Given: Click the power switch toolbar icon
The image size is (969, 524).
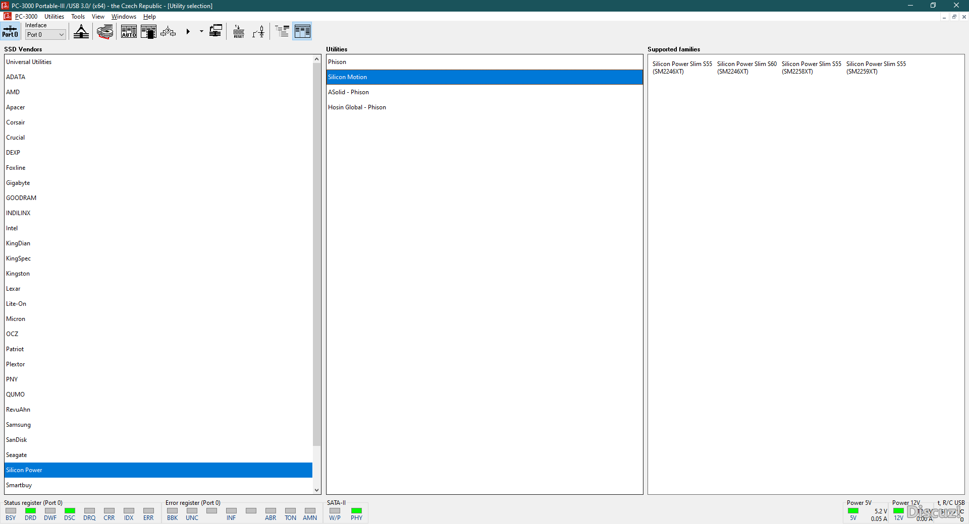Looking at the screenshot, I should [258, 32].
